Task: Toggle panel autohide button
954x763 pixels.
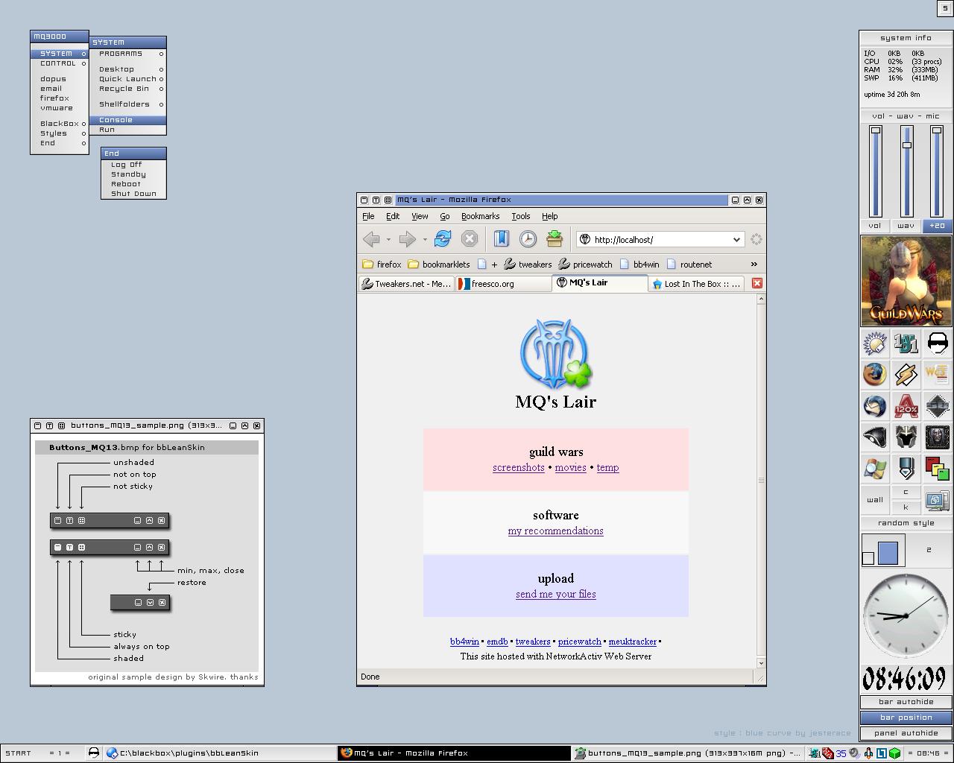Action: [x=906, y=733]
